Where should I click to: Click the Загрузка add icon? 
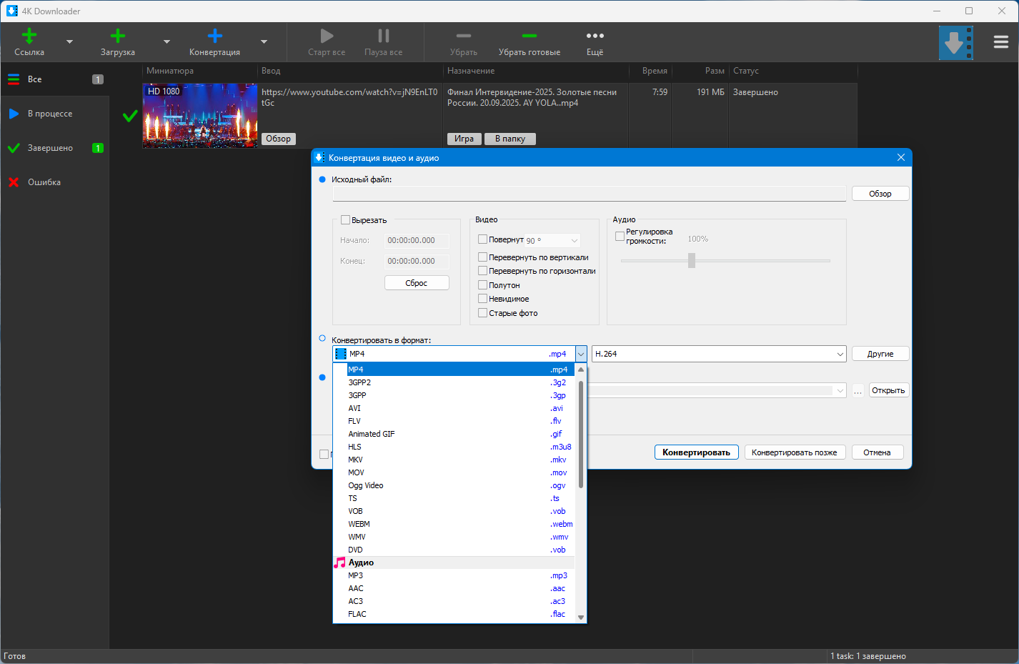click(118, 36)
